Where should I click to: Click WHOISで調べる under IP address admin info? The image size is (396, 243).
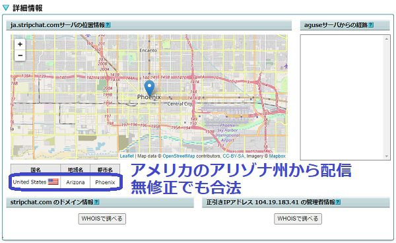click(298, 219)
